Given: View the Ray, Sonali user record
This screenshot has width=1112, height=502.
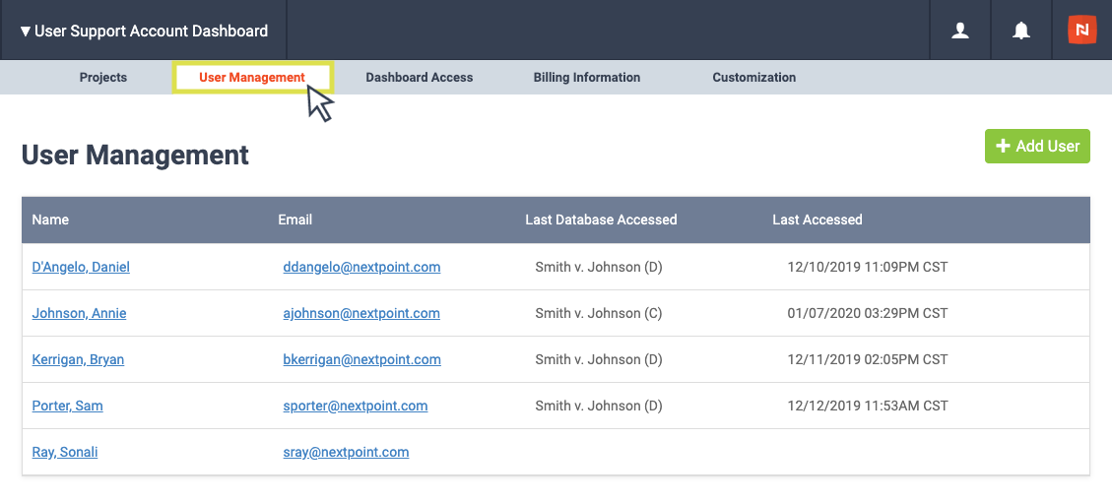Looking at the screenshot, I should tap(65, 452).
